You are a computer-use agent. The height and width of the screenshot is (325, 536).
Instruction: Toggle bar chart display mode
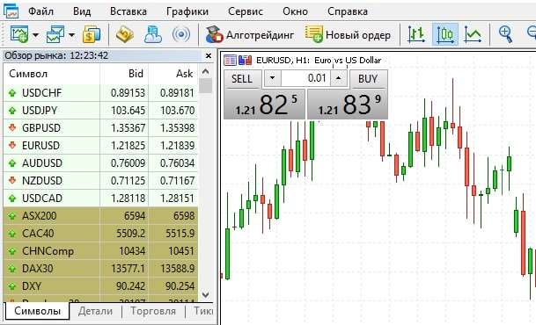click(416, 34)
